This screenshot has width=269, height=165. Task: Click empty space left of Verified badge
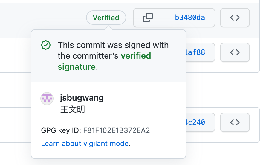[x=45, y=18]
